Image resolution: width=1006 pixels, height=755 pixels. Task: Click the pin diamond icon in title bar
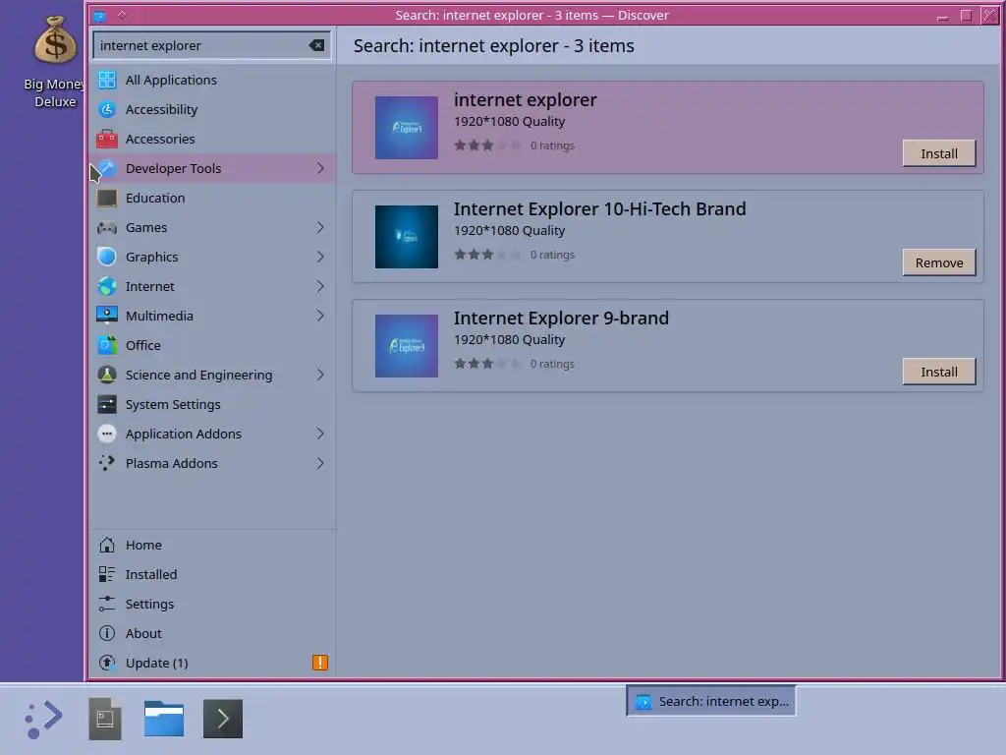coord(122,15)
